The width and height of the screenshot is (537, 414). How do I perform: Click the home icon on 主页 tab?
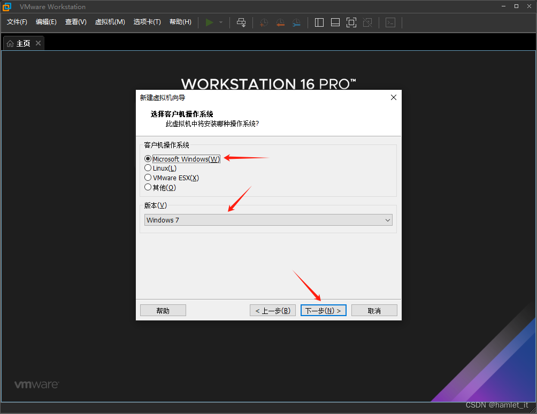coord(10,43)
